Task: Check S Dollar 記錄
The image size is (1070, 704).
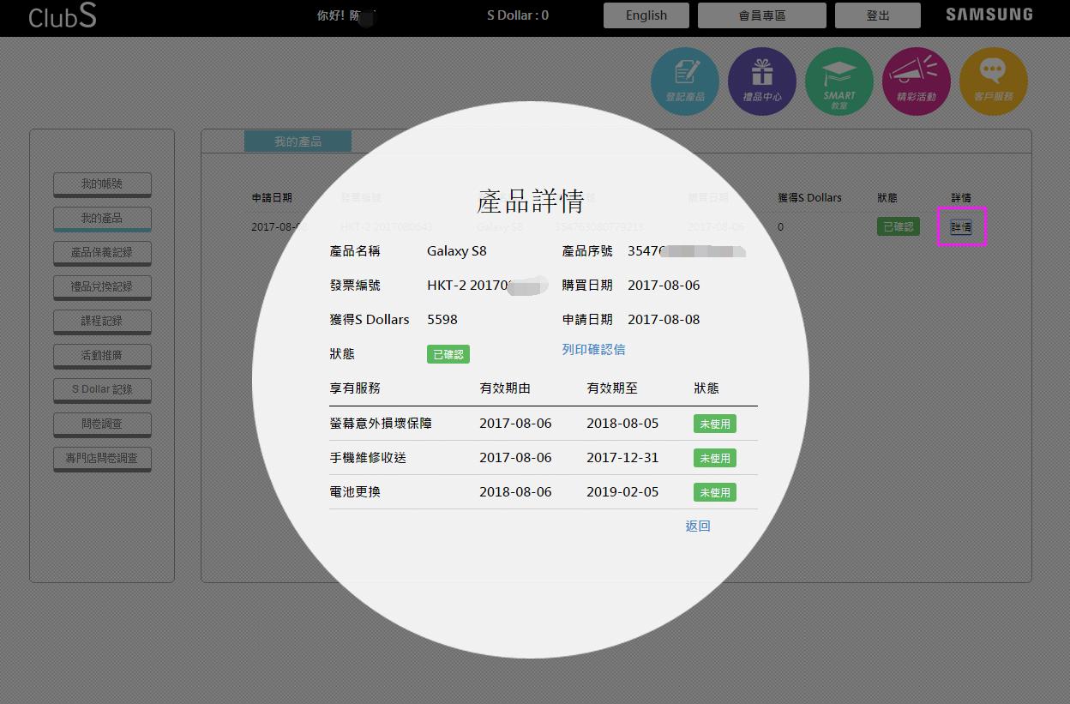Action: coord(102,389)
